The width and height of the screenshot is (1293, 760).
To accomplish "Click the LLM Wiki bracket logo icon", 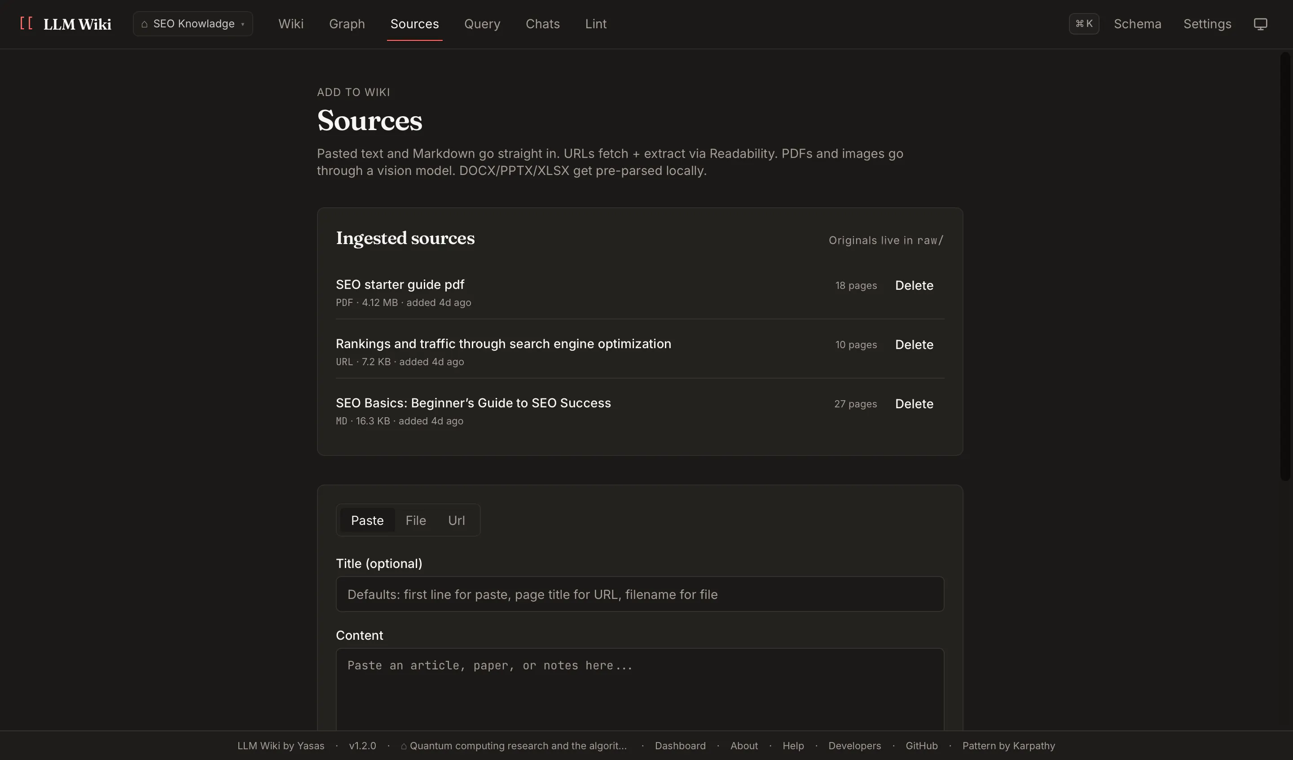I will tap(26, 24).
